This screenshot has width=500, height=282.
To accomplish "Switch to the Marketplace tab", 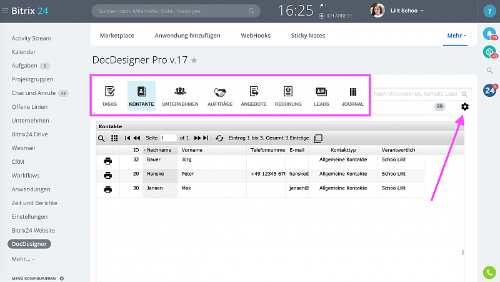I will point(117,36).
